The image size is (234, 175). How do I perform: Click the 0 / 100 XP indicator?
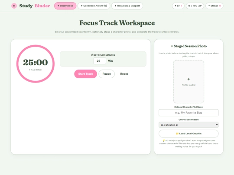195,6
